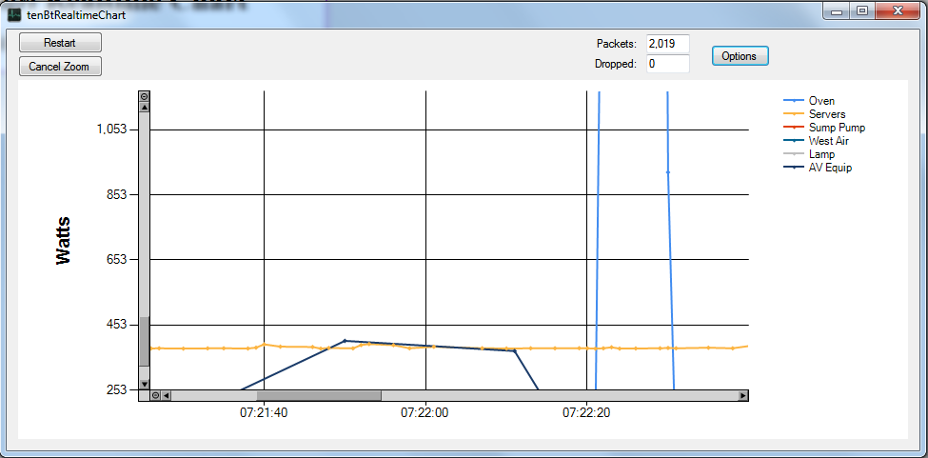Click the Dropped count field
This screenshot has height=458, width=928.
(667, 64)
